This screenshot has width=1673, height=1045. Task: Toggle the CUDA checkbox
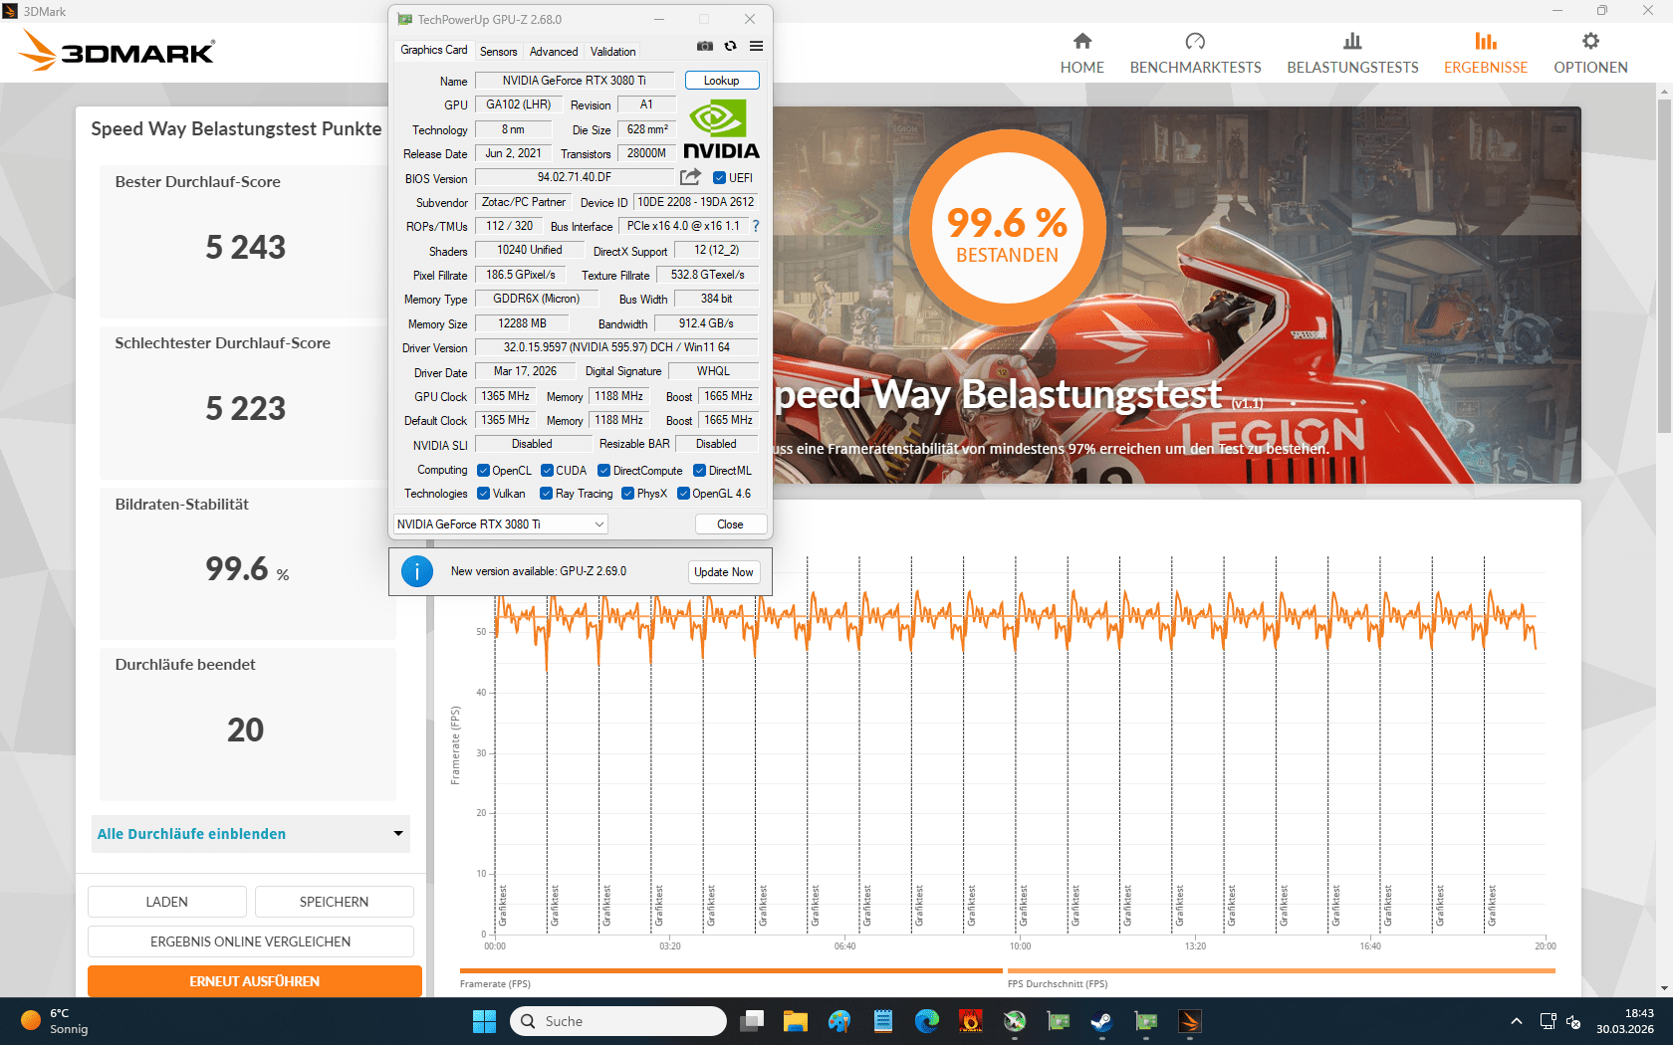tap(547, 471)
